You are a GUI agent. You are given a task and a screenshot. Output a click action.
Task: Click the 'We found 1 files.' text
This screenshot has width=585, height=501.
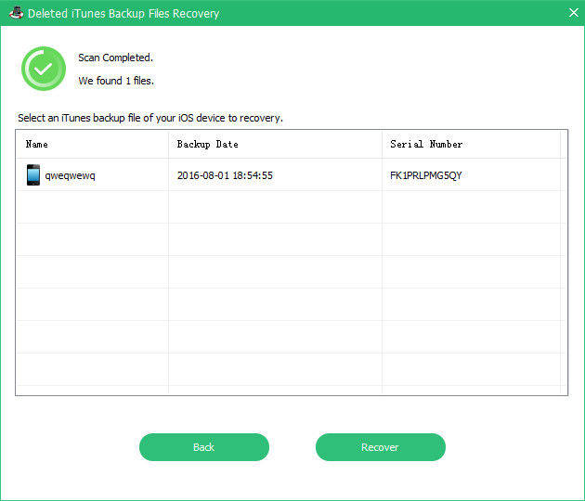point(116,81)
